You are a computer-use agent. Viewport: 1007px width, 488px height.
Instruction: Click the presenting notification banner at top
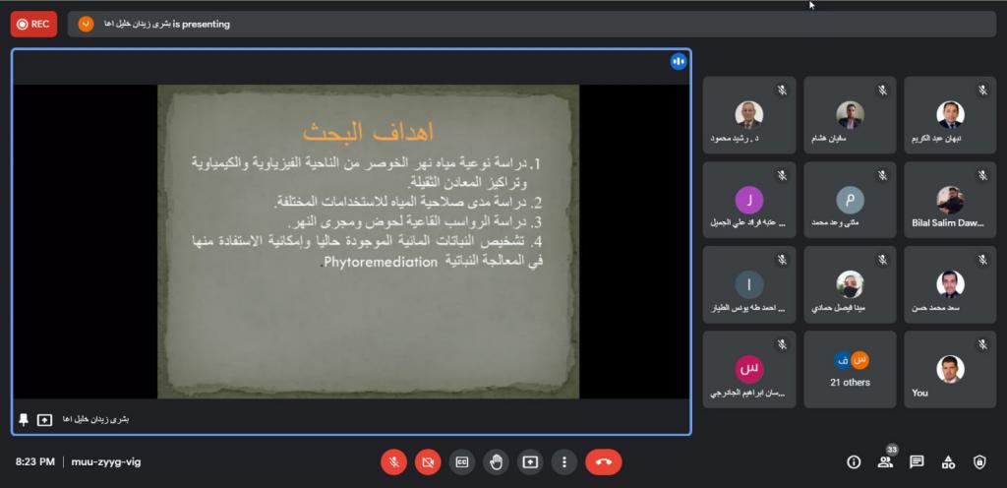531,24
